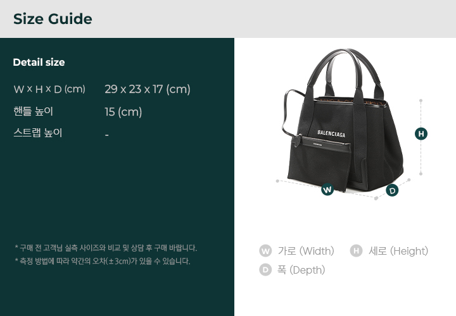The image size is (456, 316).
Task: Click the gray H legend icon
Action: point(356,251)
